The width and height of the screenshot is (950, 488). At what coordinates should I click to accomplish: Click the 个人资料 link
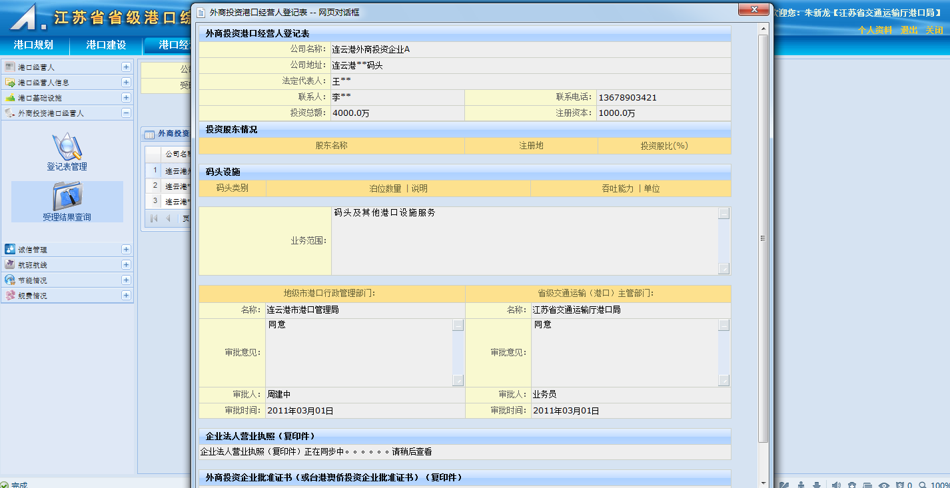point(874,30)
